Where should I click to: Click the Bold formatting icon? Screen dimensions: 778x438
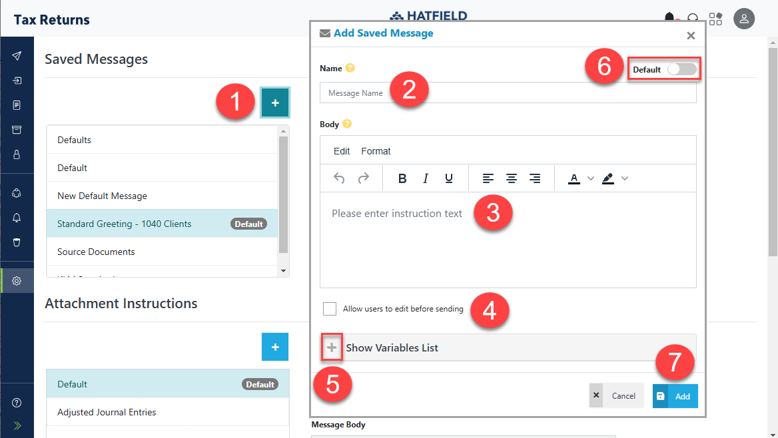[x=402, y=178]
